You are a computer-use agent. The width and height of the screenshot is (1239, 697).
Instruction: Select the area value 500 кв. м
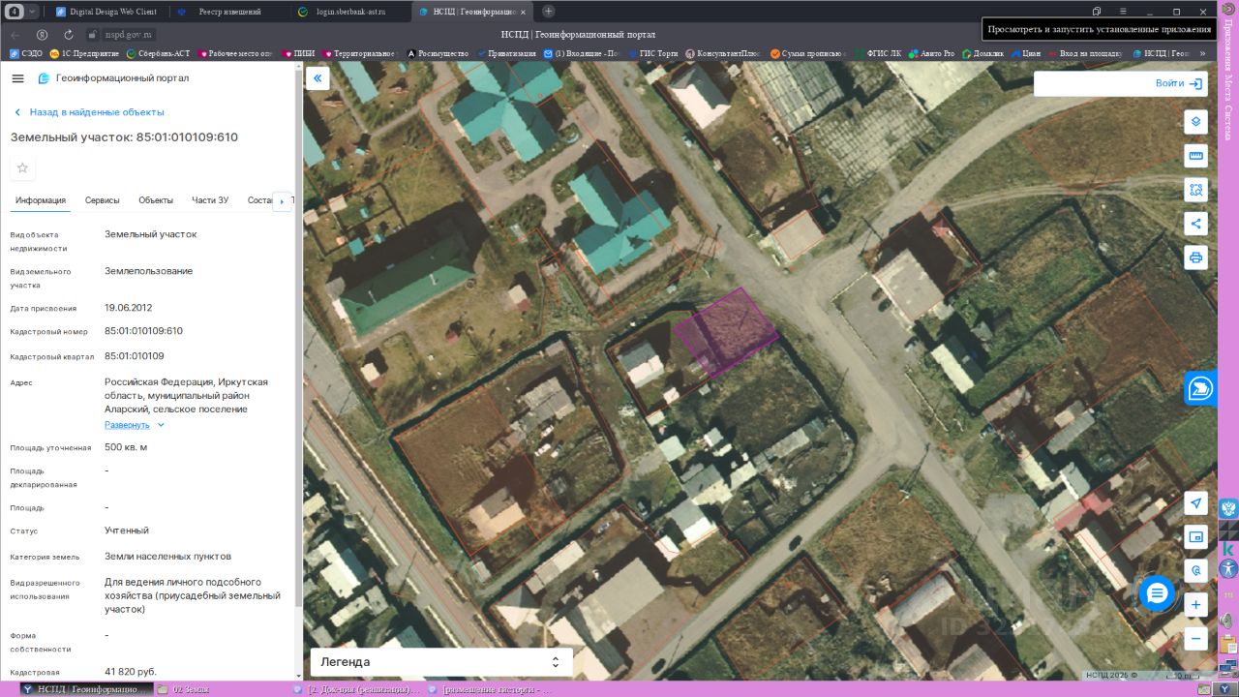click(x=126, y=447)
